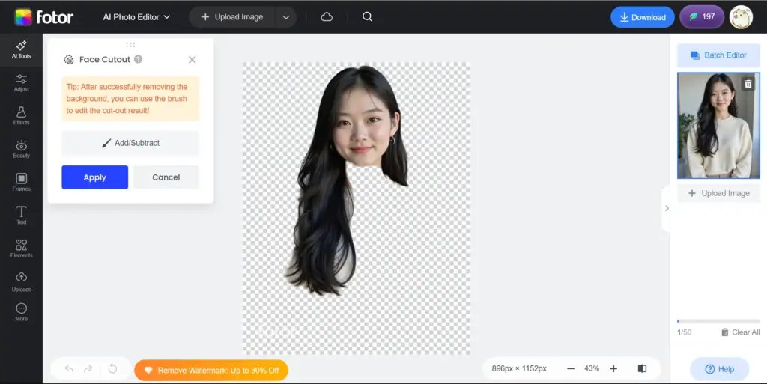Viewport: 767px width, 384px height.
Task: Undo the last action
Action: coord(69,369)
